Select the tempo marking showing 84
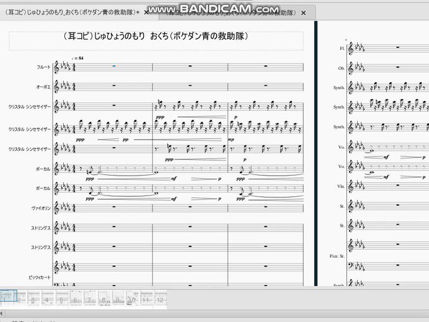 coord(78,58)
